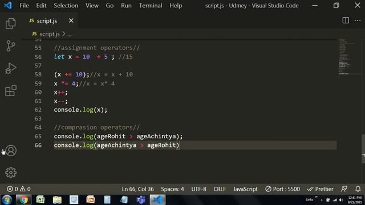Click line number 62 in the gutter
The image size is (365, 205).
click(38, 110)
